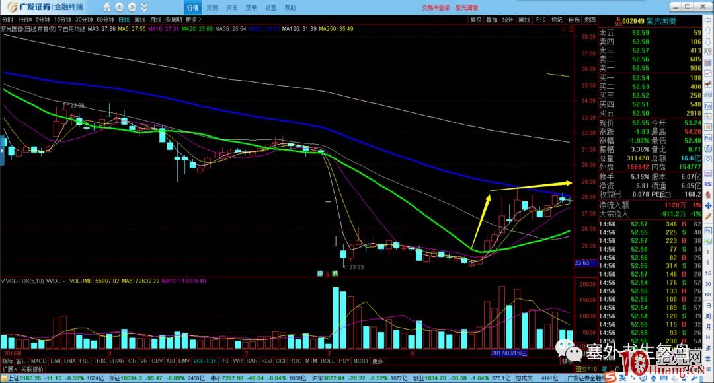
Task: Open the 统计 statistics tool
Action: point(508,20)
